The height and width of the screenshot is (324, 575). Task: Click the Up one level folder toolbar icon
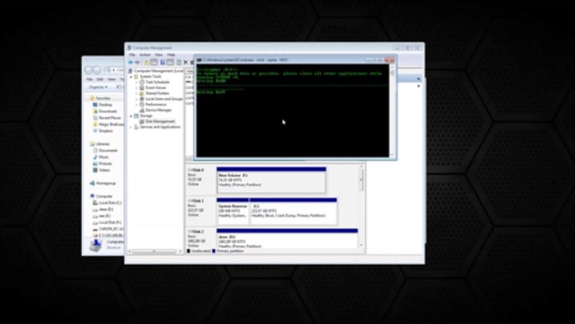[147, 62]
